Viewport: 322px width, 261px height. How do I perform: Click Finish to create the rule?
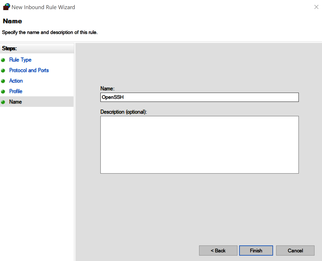click(256, 250)
